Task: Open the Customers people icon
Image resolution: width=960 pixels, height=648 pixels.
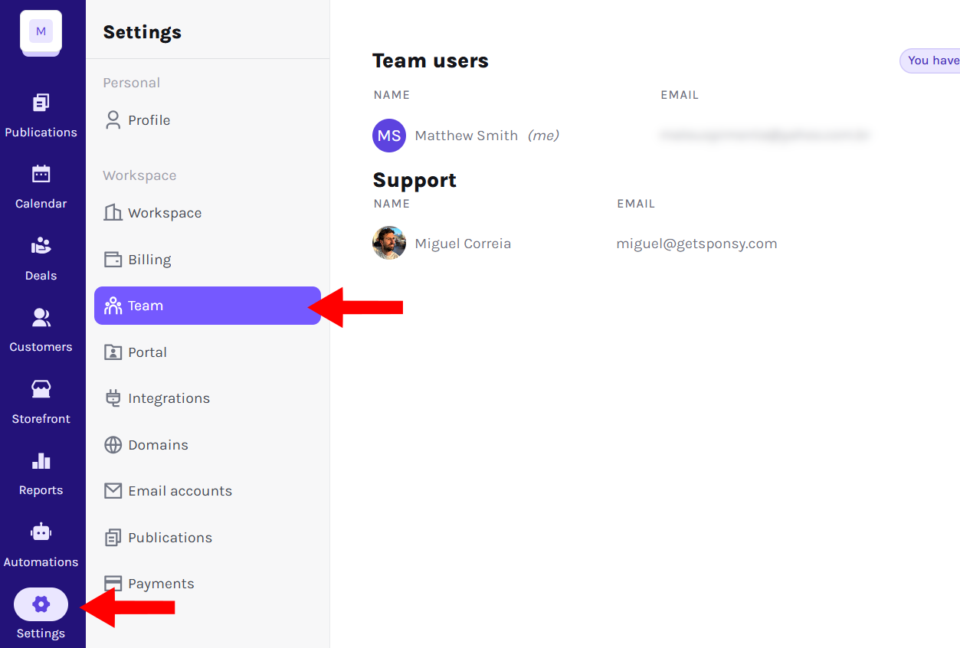Action: click(x=41, y=317)
